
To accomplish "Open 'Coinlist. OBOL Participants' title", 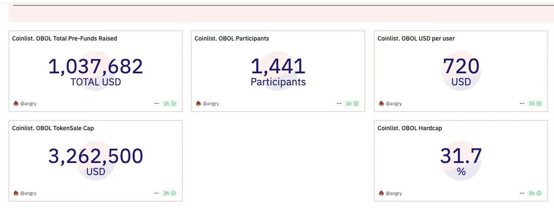I will point(232,38).
